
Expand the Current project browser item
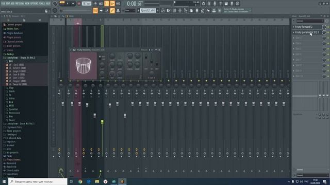[x=14, y=25]
